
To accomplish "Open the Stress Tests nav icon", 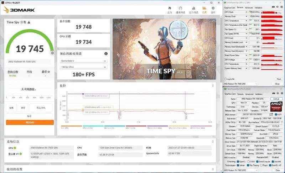I will pyautogui.click(x=193, y=8).
